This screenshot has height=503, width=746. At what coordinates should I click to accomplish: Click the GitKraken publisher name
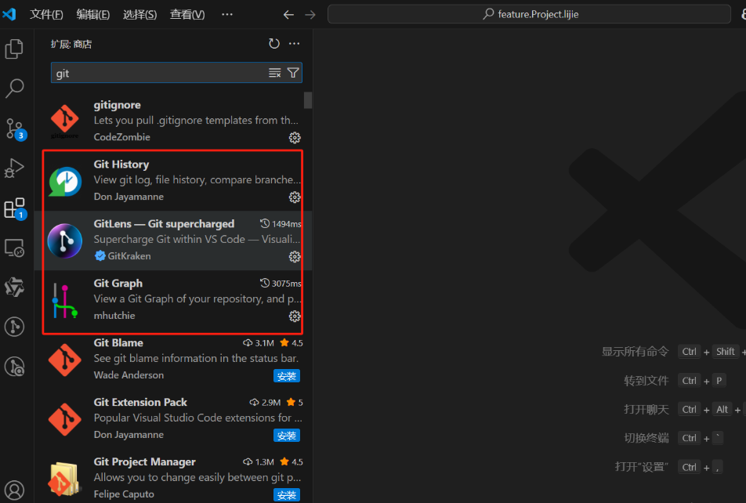coord(129,256)
